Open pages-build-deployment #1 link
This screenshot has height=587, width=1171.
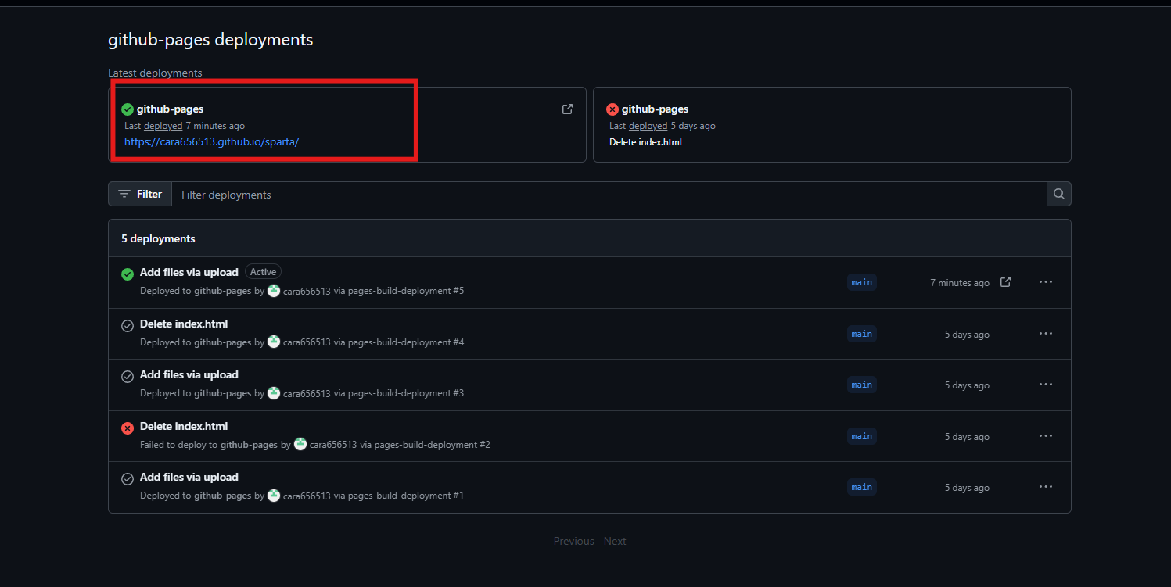(406, 496)
